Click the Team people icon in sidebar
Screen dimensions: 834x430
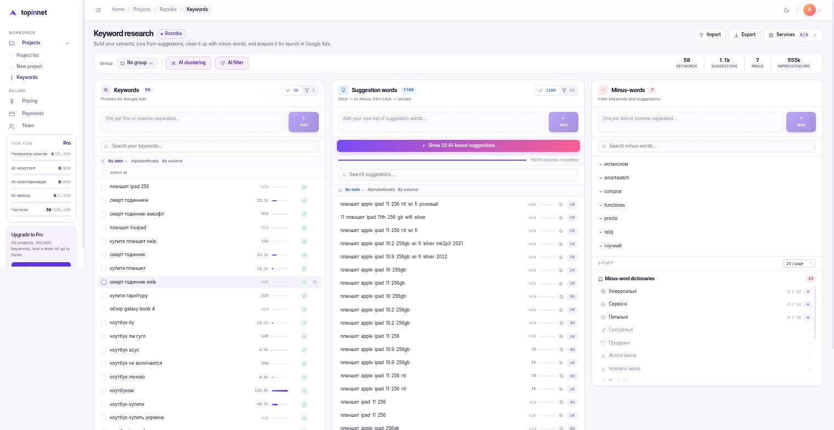click(x=12, y=126)
